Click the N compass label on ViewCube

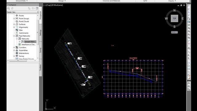click(175, 10)
